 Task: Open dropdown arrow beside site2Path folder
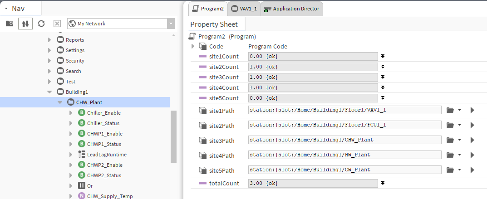click(x=460, y=125)
